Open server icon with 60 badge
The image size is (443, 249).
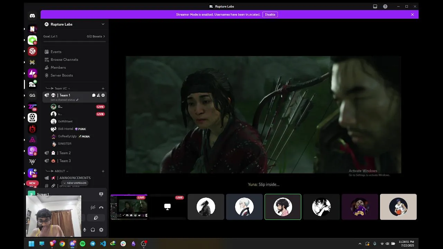click(x=32, y=173)
